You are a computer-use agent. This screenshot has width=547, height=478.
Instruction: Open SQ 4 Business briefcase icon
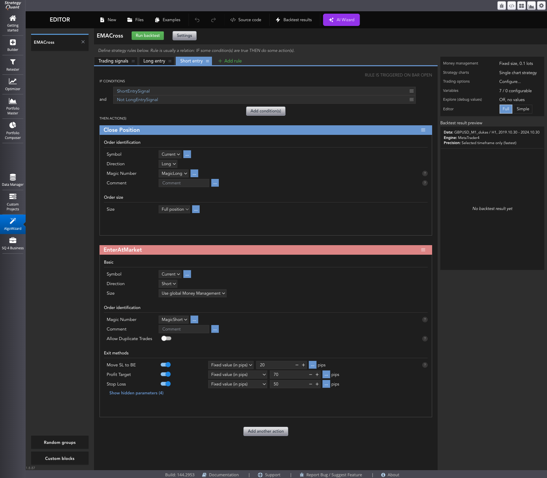coord(13,240)
